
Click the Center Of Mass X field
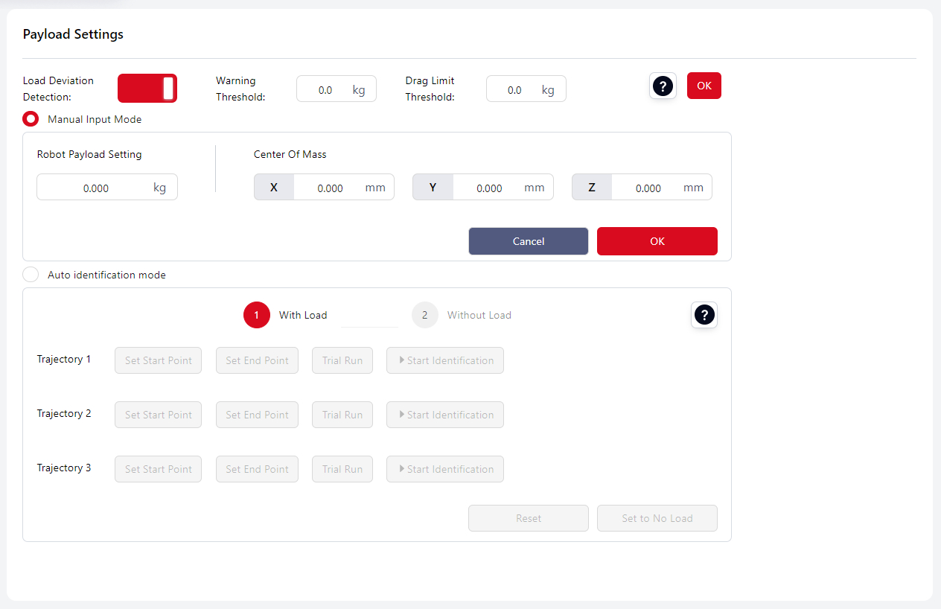pyautogui.click(x=330, y=188)
